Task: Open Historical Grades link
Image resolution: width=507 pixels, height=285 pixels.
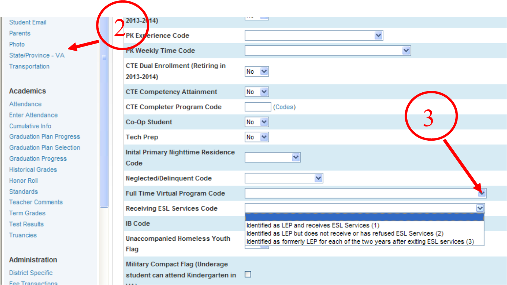Action: click(33, 169)
